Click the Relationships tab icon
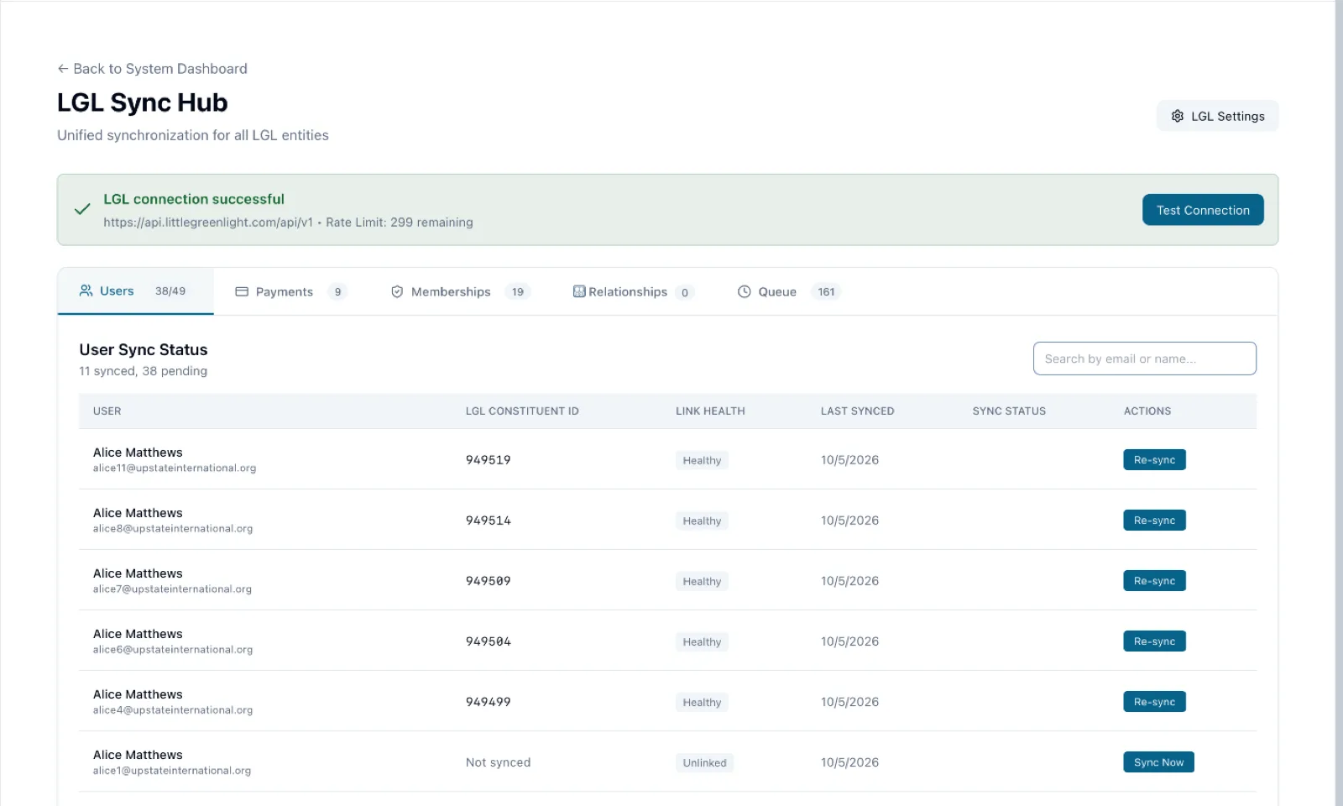Screen dimensions: 1343x806 click(x=579, y=291)
